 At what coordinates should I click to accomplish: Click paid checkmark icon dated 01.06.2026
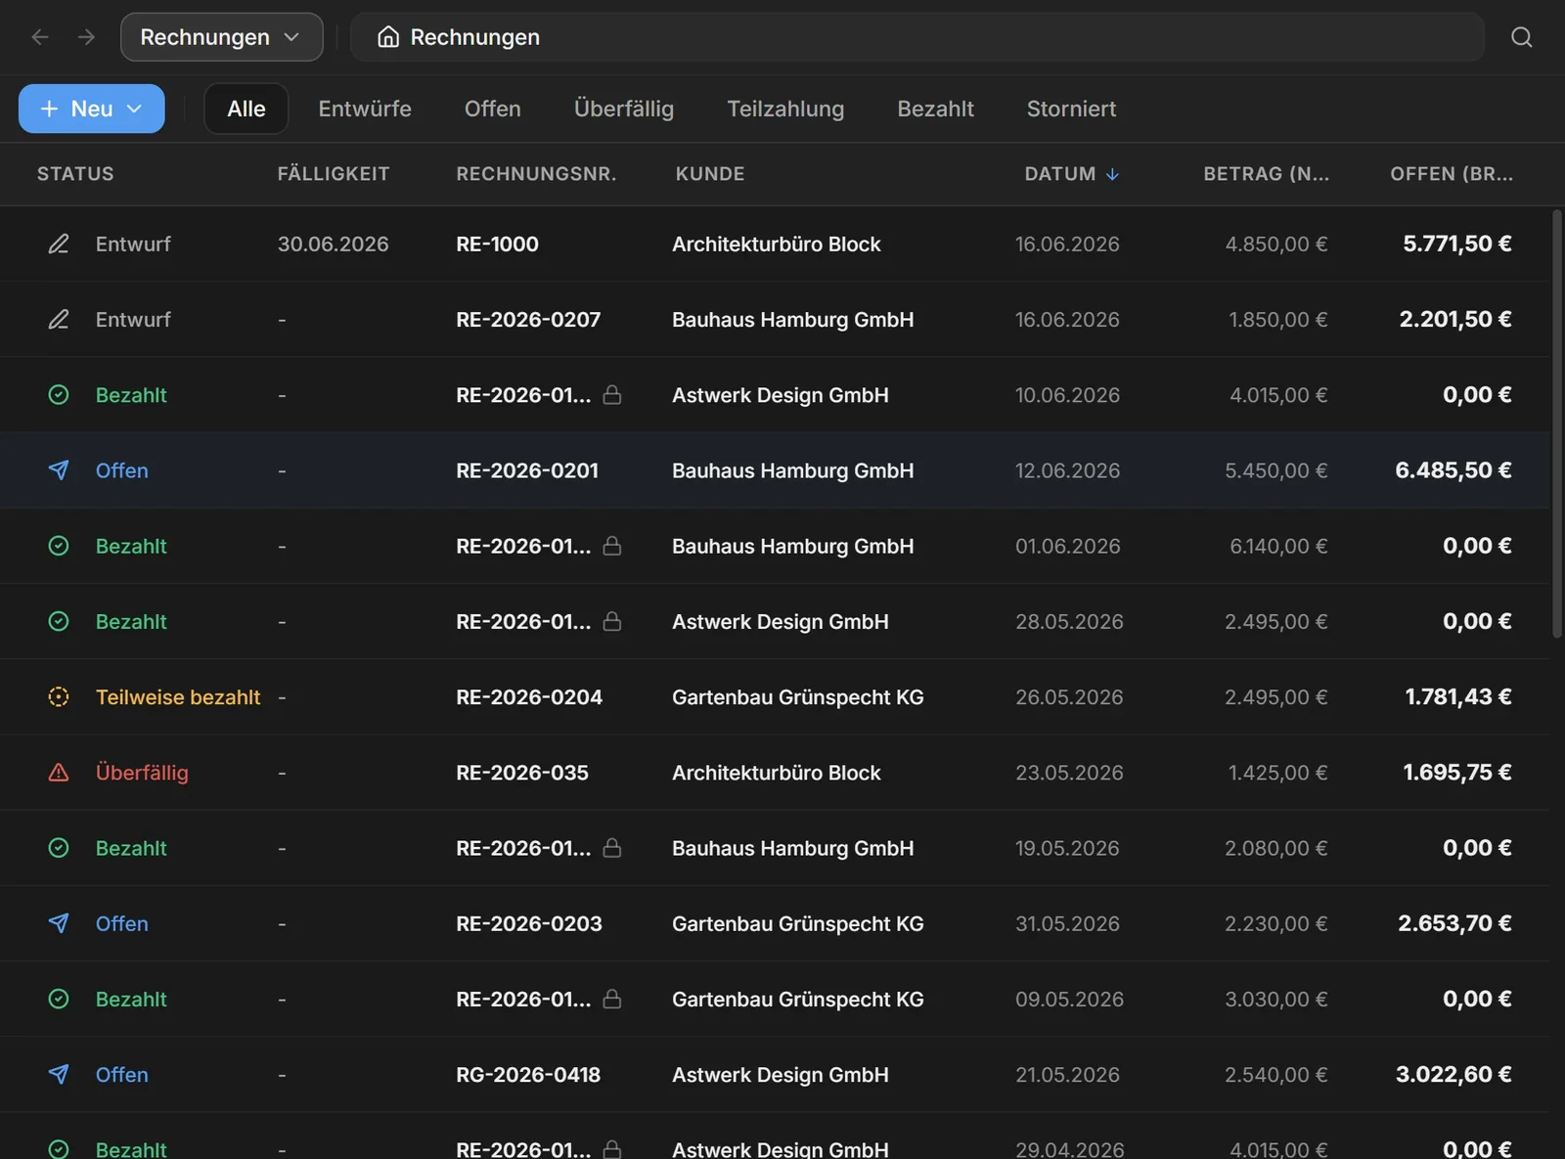pos(59,546)
